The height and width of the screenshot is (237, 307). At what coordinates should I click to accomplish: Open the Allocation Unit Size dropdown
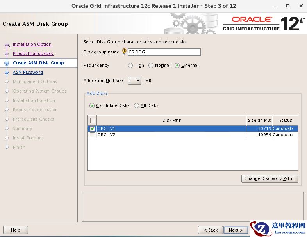coord(134,81)
